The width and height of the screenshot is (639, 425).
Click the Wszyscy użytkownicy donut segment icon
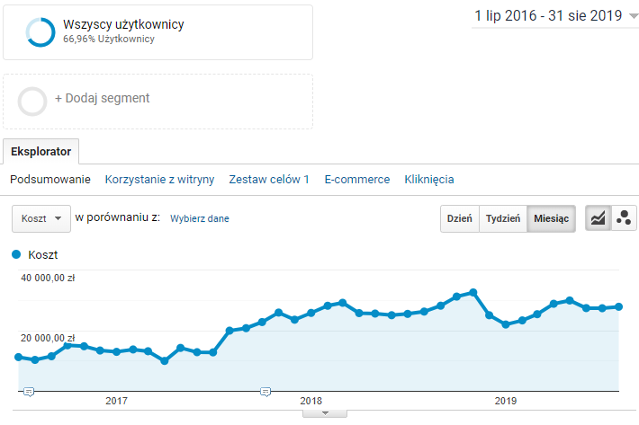coord(40,31)
